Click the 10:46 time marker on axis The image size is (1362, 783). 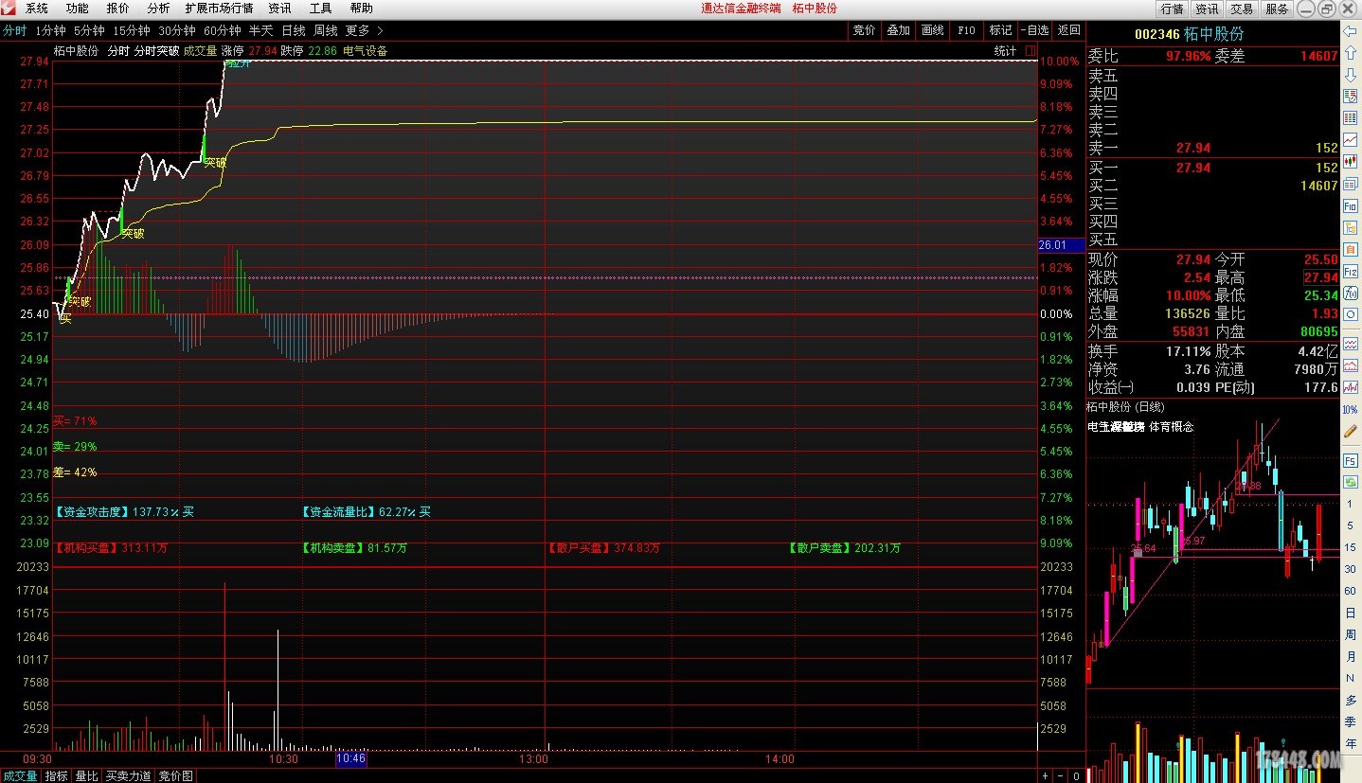click(x=350, y=758)
